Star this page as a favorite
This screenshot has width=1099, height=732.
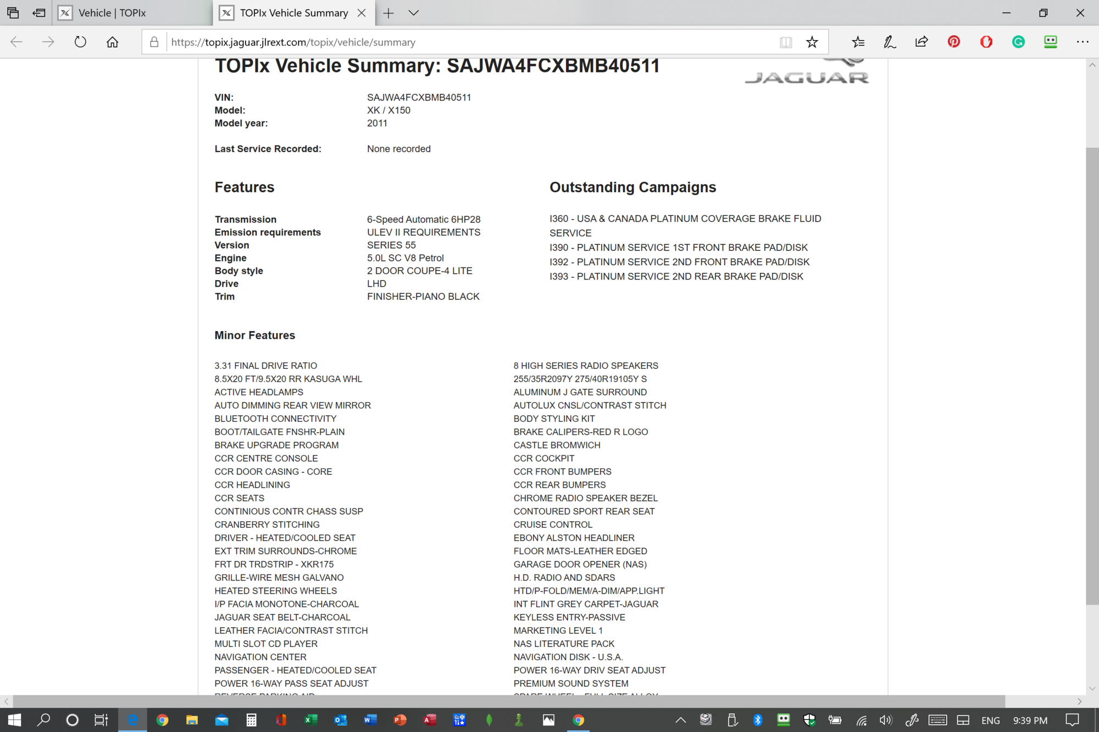[812, 42]
